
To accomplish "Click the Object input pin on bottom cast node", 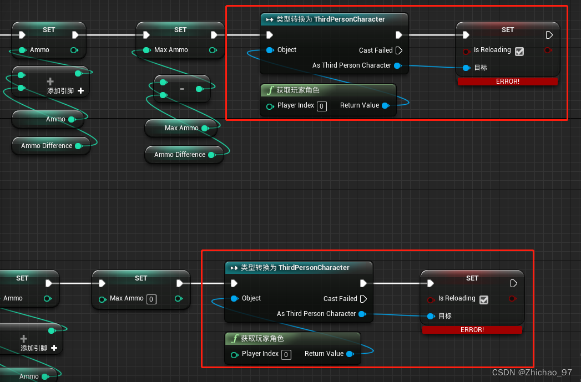I will click(234, 298).
